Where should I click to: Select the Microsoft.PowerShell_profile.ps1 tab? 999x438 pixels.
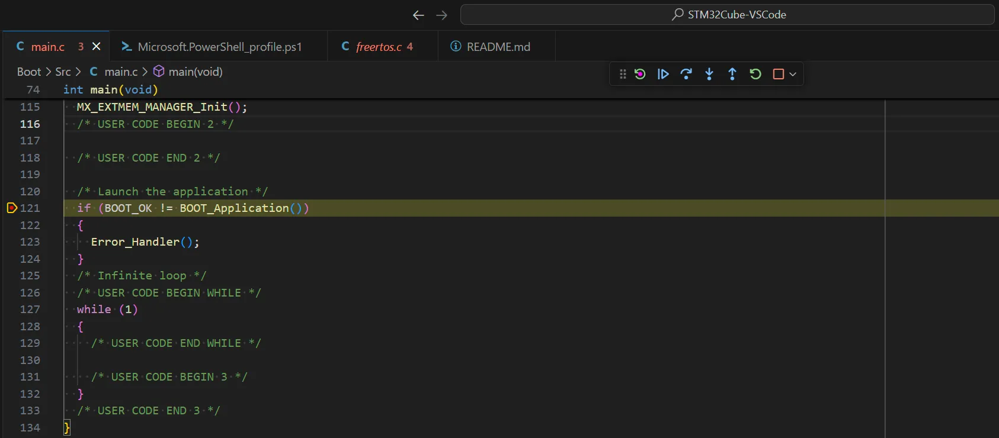pos(219,47)
